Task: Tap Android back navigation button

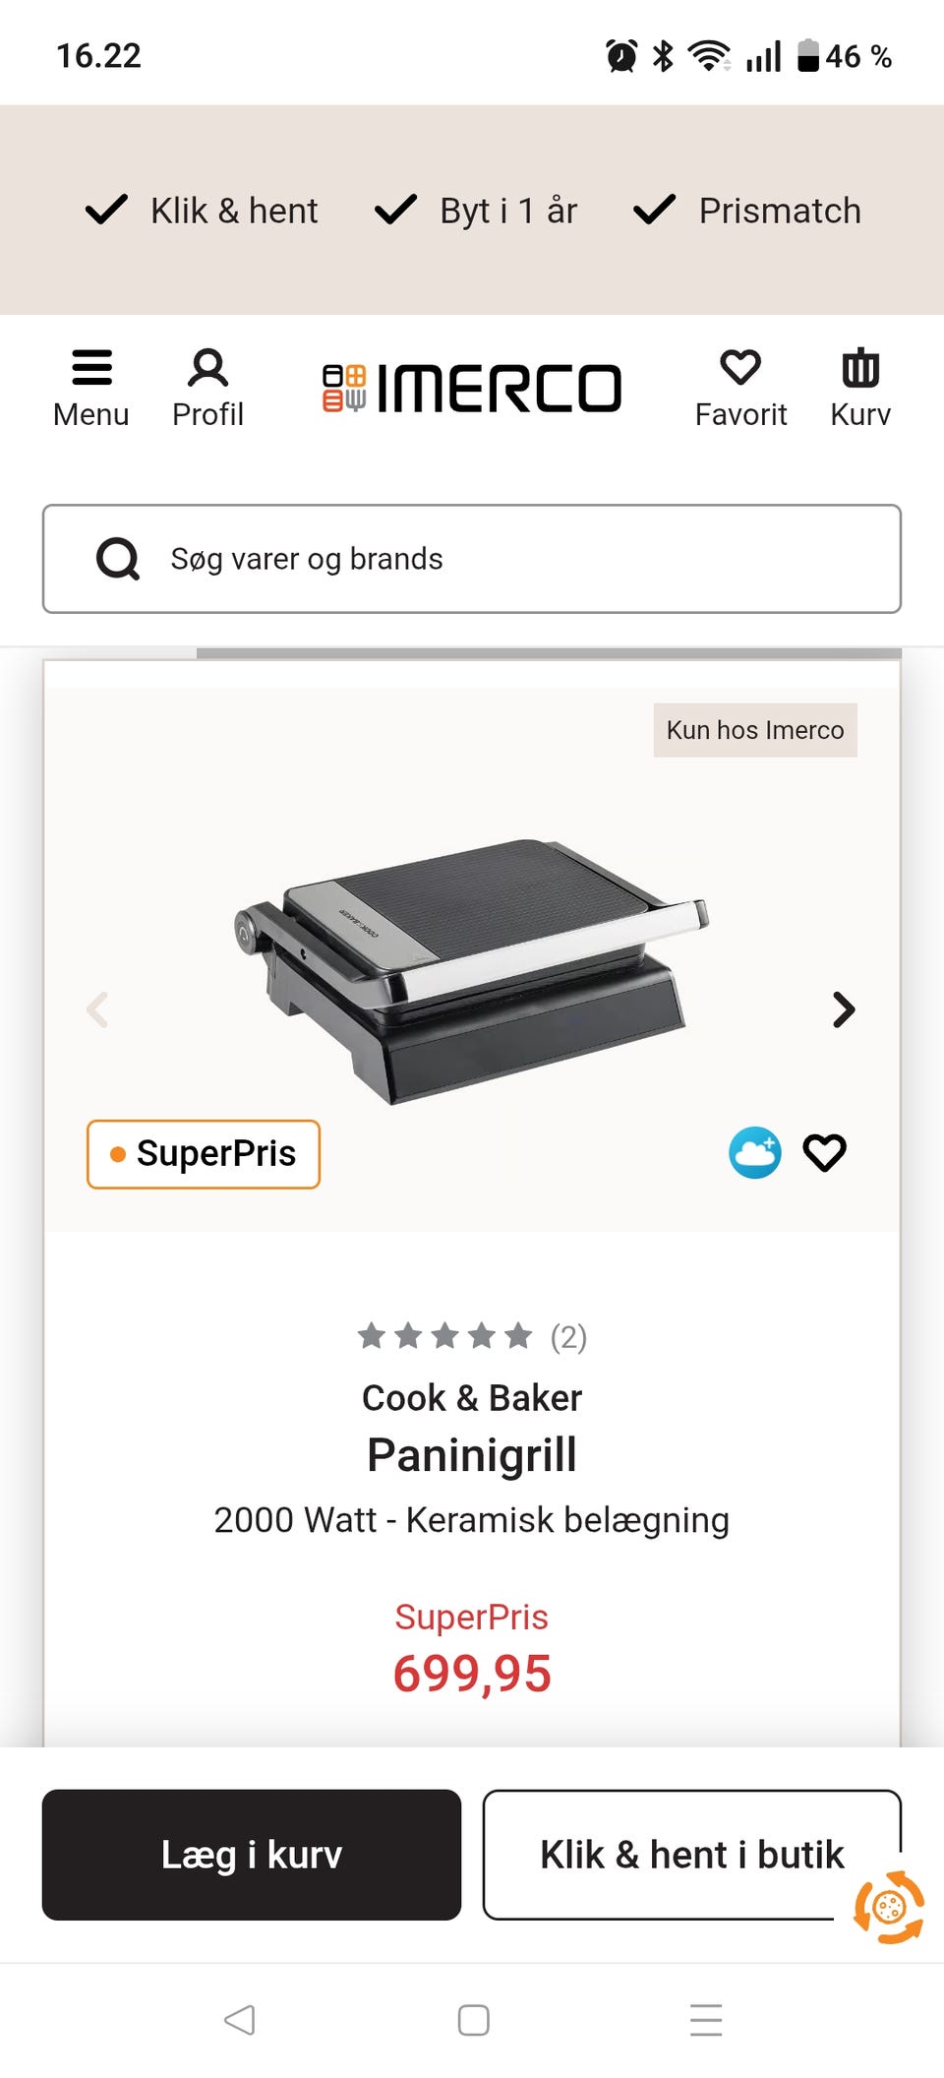Action: pyautogui.click(x=239, y=2020)
